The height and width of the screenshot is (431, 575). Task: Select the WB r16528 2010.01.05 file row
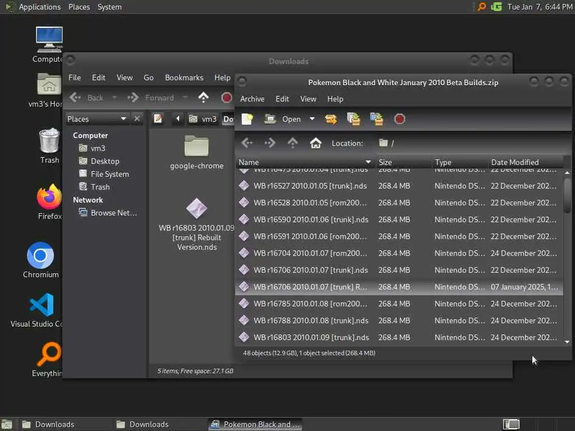pyautogui.click(x=399, y=203)
